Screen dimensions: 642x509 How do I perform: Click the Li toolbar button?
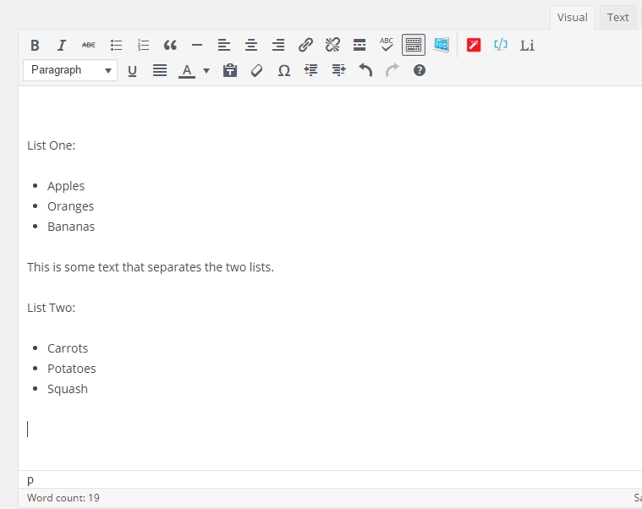click(x=527, y=45)
